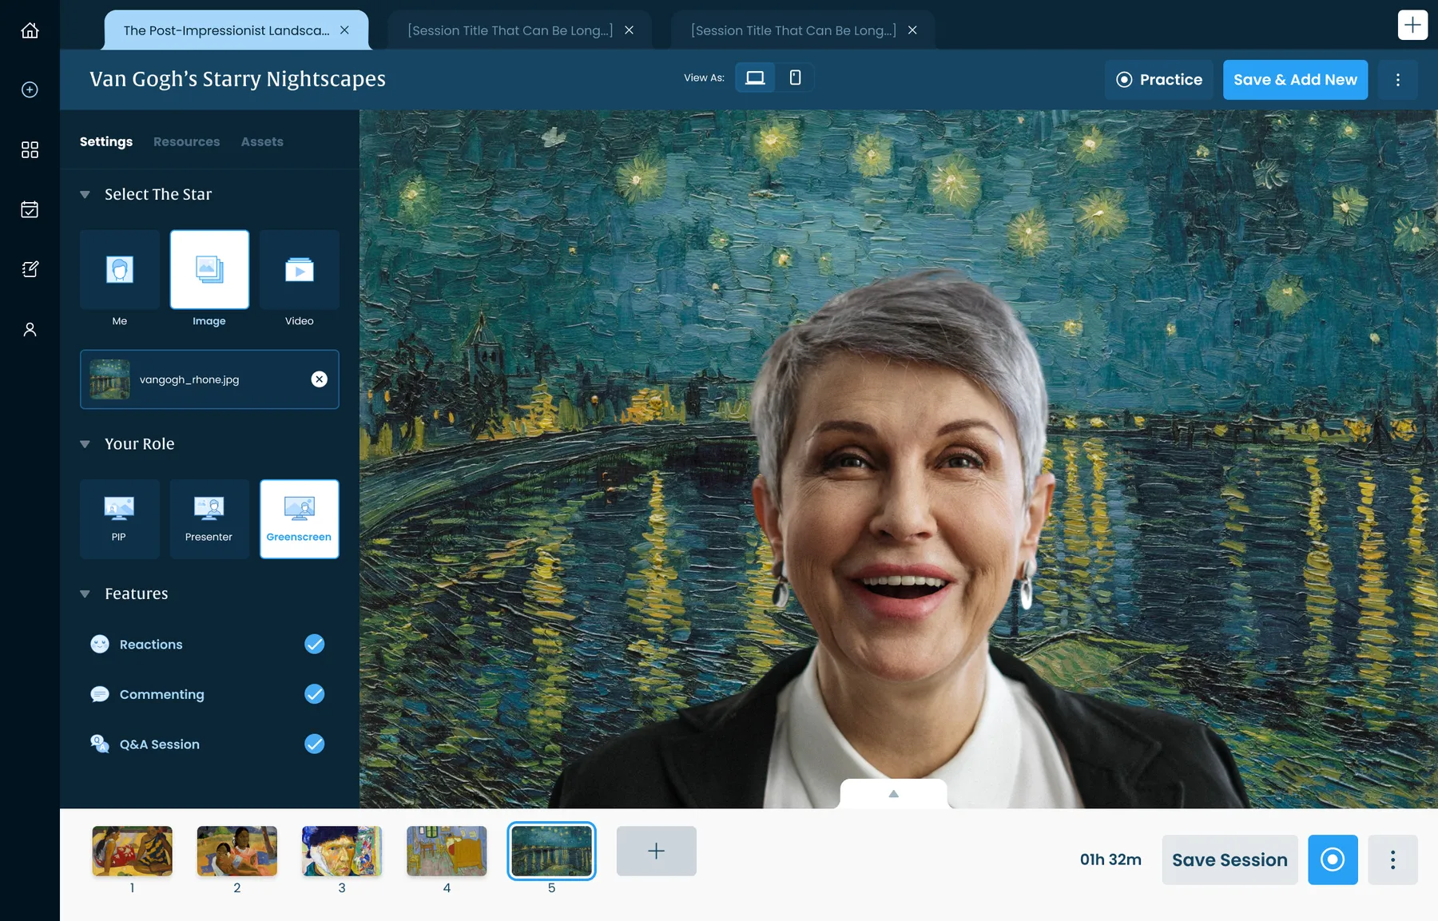1438x921 pixels.
Task: Click the Practice button
Action: pos(1159,80)
